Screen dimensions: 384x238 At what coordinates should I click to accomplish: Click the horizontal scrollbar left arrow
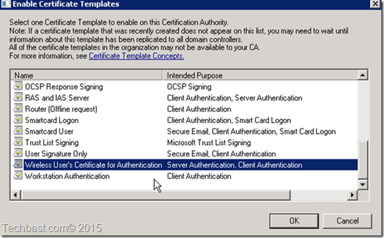pos(16,195)
